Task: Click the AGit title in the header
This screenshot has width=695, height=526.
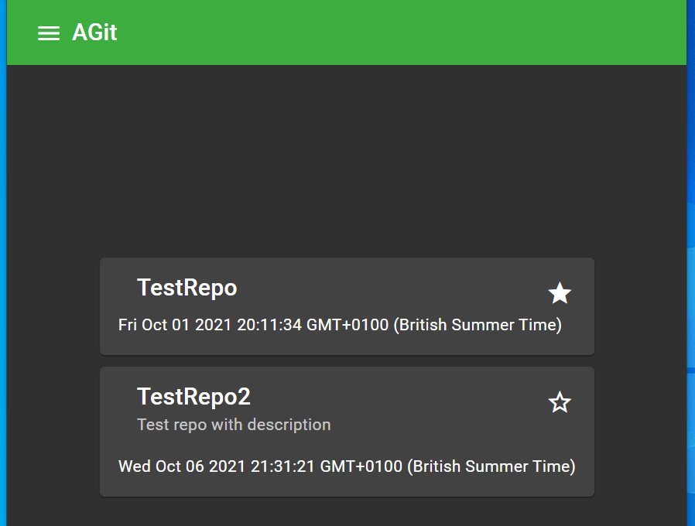Action: 94,32
